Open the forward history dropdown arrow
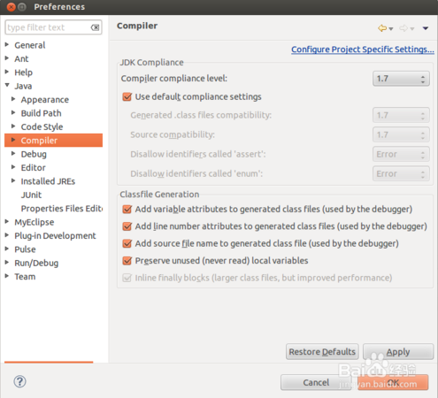The width and height of the screenshot is (438, 398). (412, 29)
